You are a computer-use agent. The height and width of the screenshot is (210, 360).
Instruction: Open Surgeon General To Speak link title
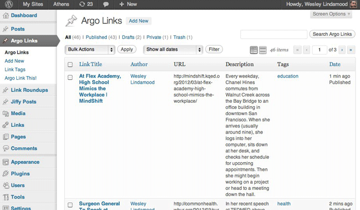[x=100, y=206]
